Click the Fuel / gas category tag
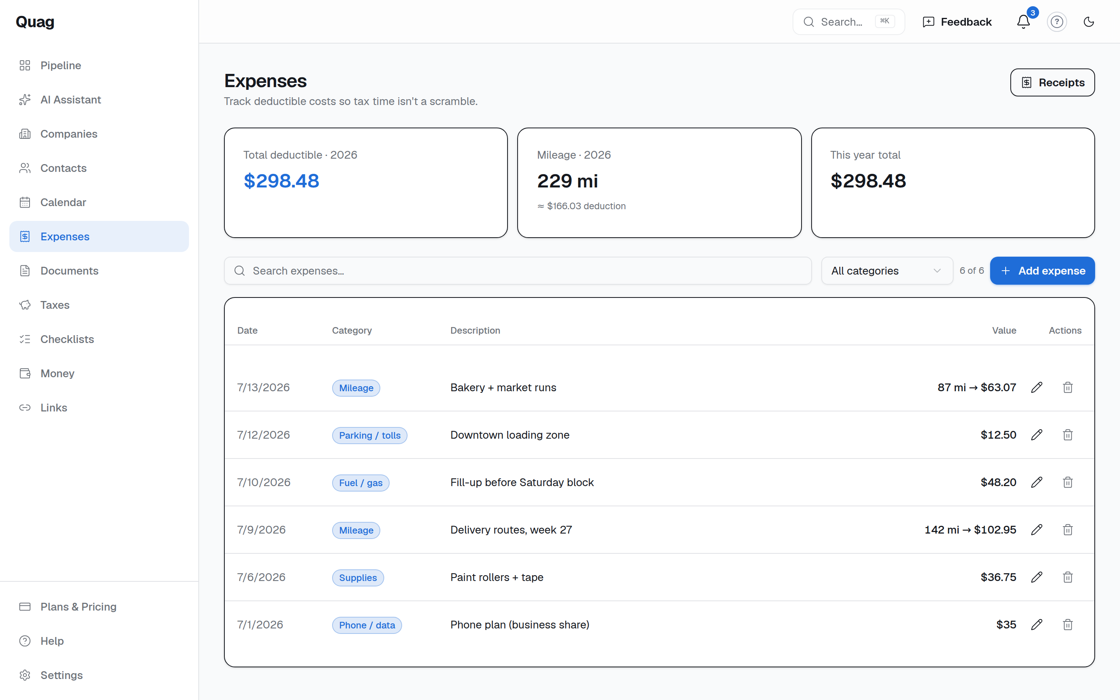The height and width of the screenshot is (700, 1120). pos(360,483)
